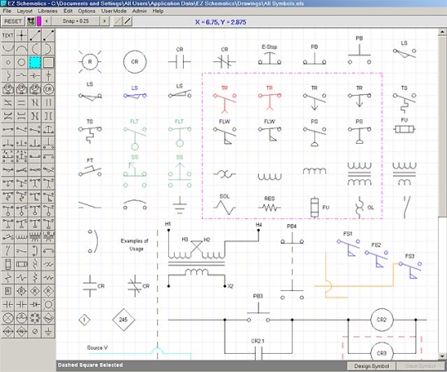
Task: Pick the horizontal fuse palette symbol
Action: coord(21,265)
